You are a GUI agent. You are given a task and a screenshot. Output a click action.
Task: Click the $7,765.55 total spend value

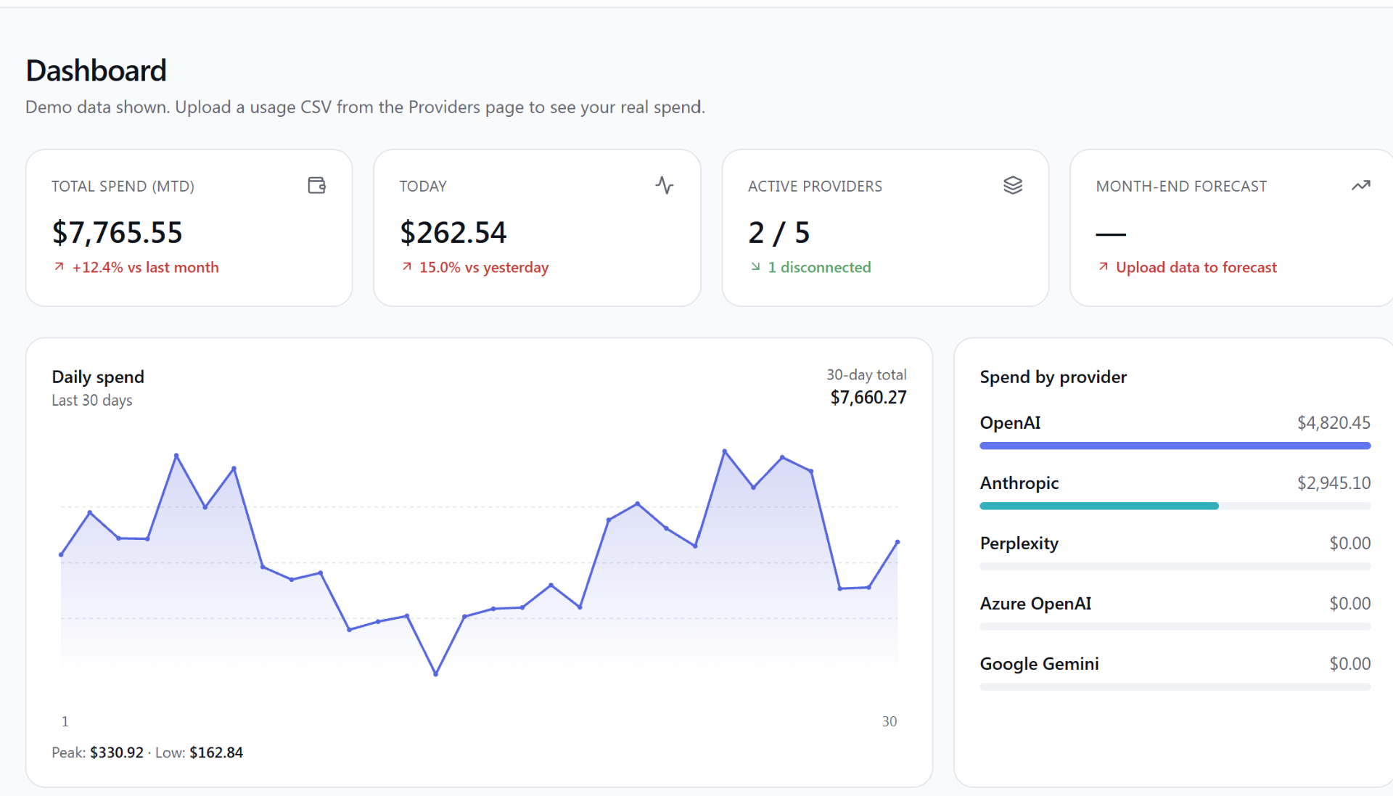118,233
